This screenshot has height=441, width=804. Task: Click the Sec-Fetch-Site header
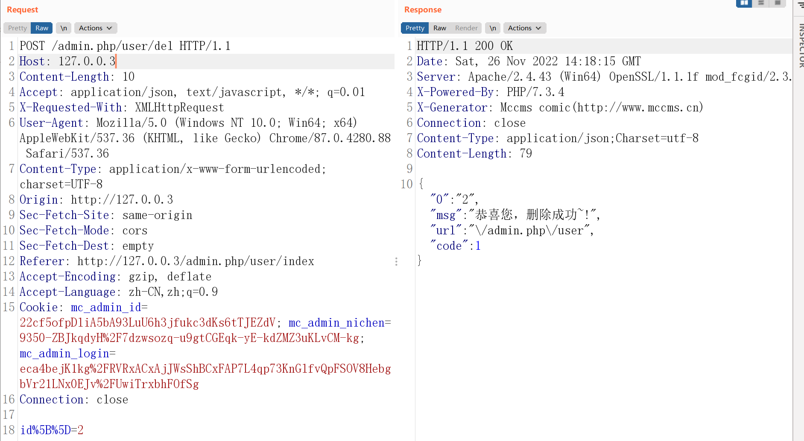[106, 215]
